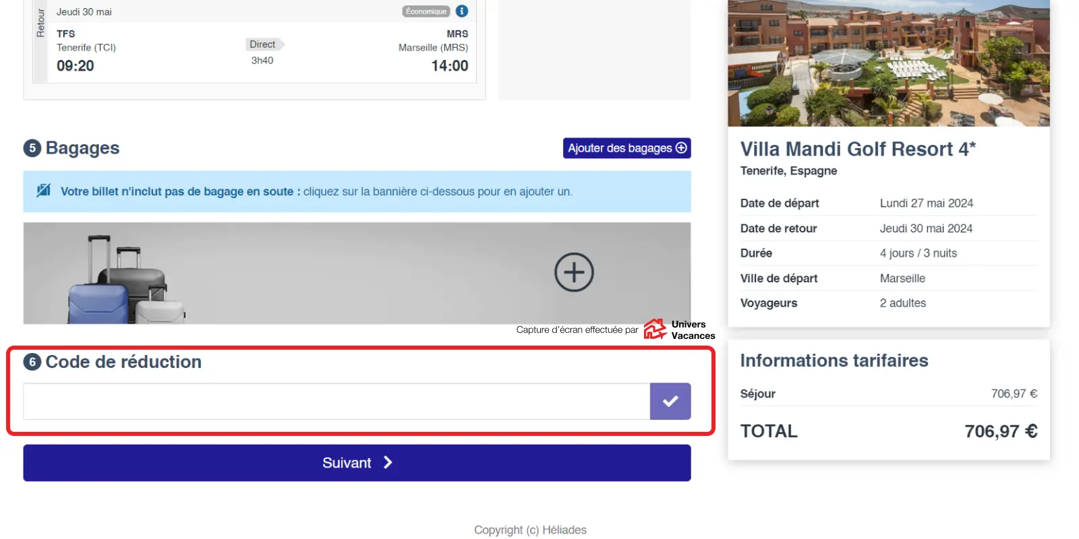Click the Copyright Héliades footer text
This screenshot has height=539, width=1079.
(530, 530)
